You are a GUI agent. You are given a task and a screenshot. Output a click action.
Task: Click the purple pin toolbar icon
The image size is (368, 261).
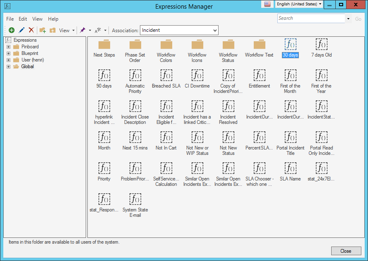(82, 30)
